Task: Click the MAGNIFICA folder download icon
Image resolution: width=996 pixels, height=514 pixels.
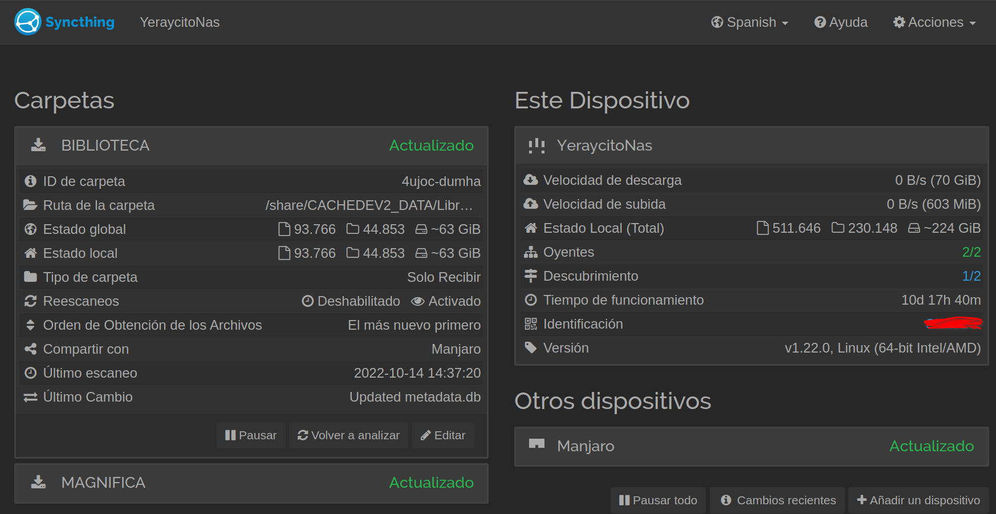Action: (x=38, y=483)
